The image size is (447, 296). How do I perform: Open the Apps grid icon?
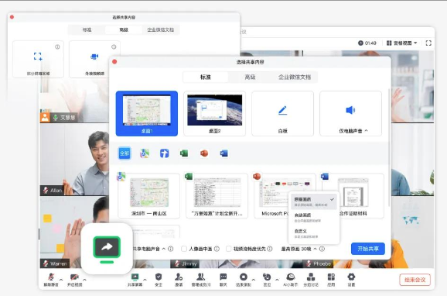tap(331, 277)
